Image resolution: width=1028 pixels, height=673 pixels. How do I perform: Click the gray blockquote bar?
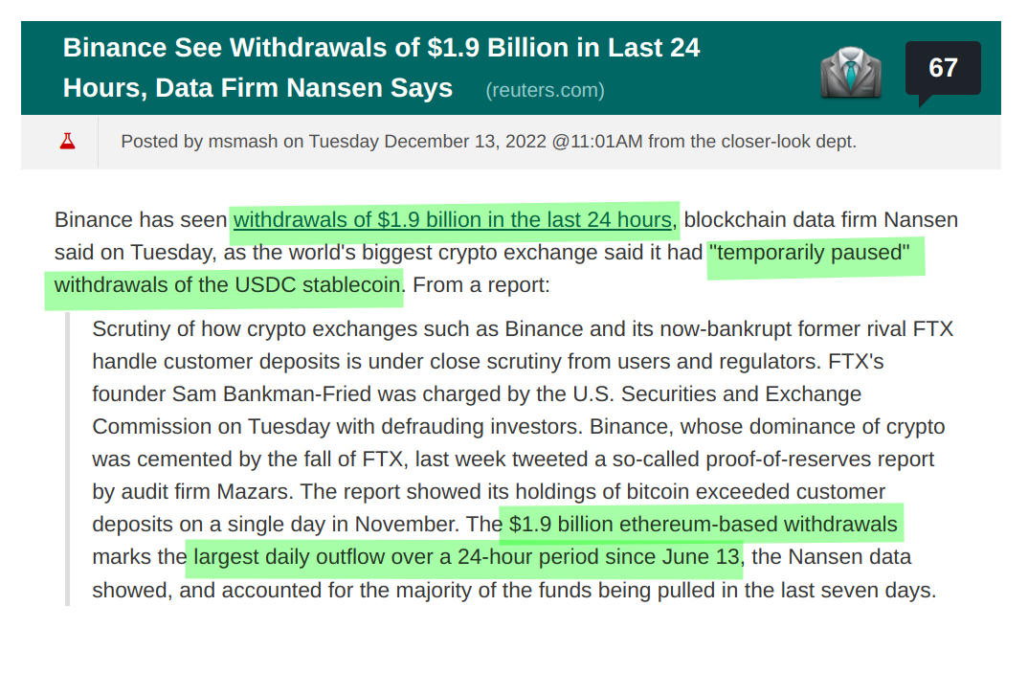click(67, 460)
